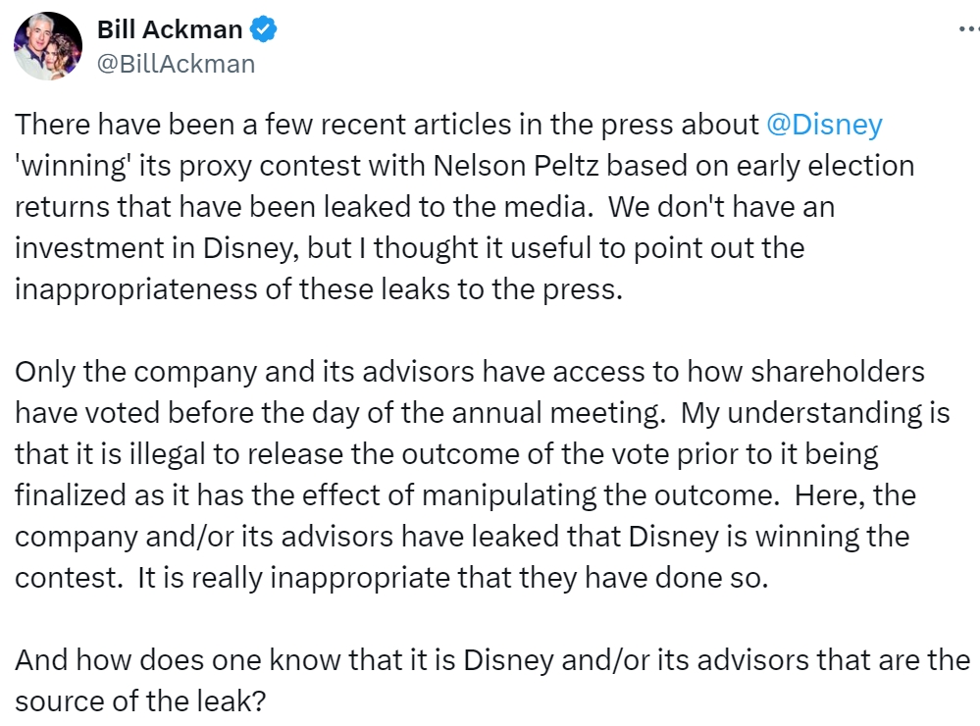Click the quoted word 'winning' in the tweet
Image resolution: width=980 pixels, height=726 pixels.
coord(78,165)
